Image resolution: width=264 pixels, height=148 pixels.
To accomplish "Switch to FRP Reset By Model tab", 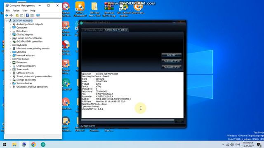I will 92,30.
